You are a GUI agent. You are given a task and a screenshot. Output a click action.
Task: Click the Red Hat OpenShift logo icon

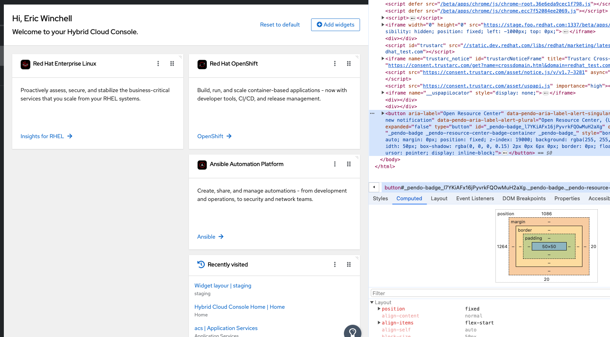pyautogui.click(x=202, y=65)
